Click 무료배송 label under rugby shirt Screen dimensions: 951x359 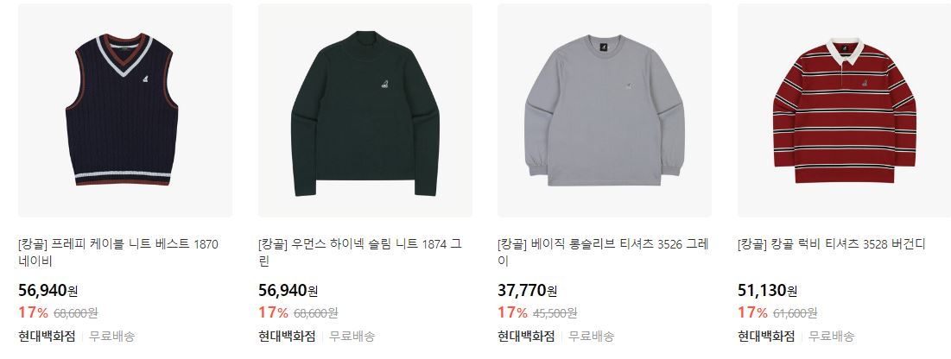(x=832, y=336)
